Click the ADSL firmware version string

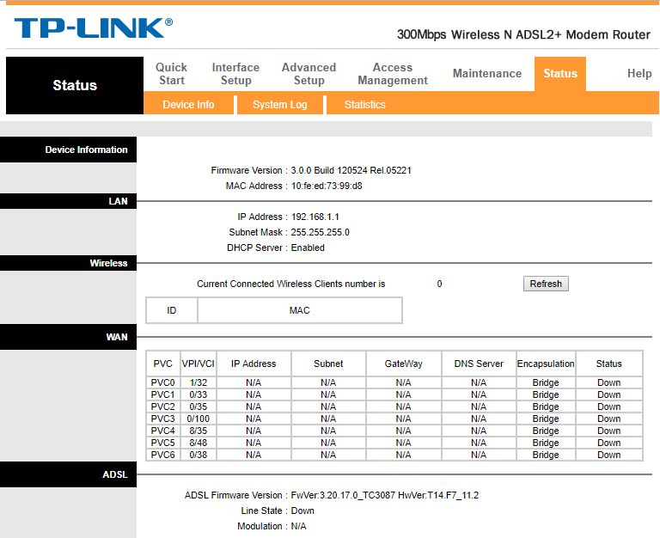click(x=385, y=496)
